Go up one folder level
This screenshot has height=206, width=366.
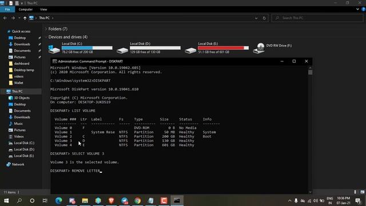(x=25, y=18)
